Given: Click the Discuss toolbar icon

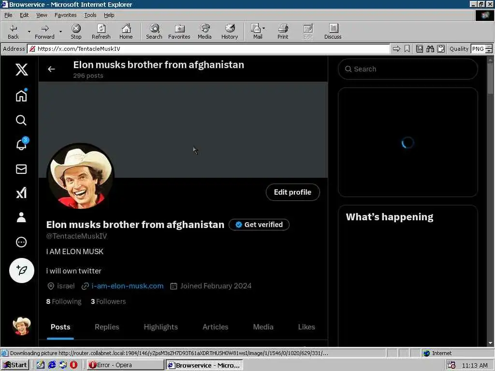Looking at the screenshot, I should click(x=333, y=31).
